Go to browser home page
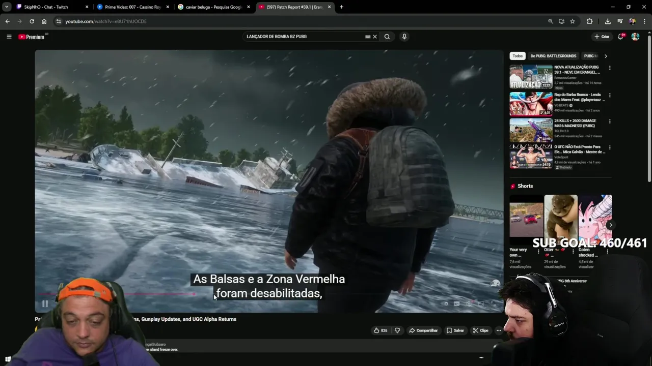 coord(44,21)
